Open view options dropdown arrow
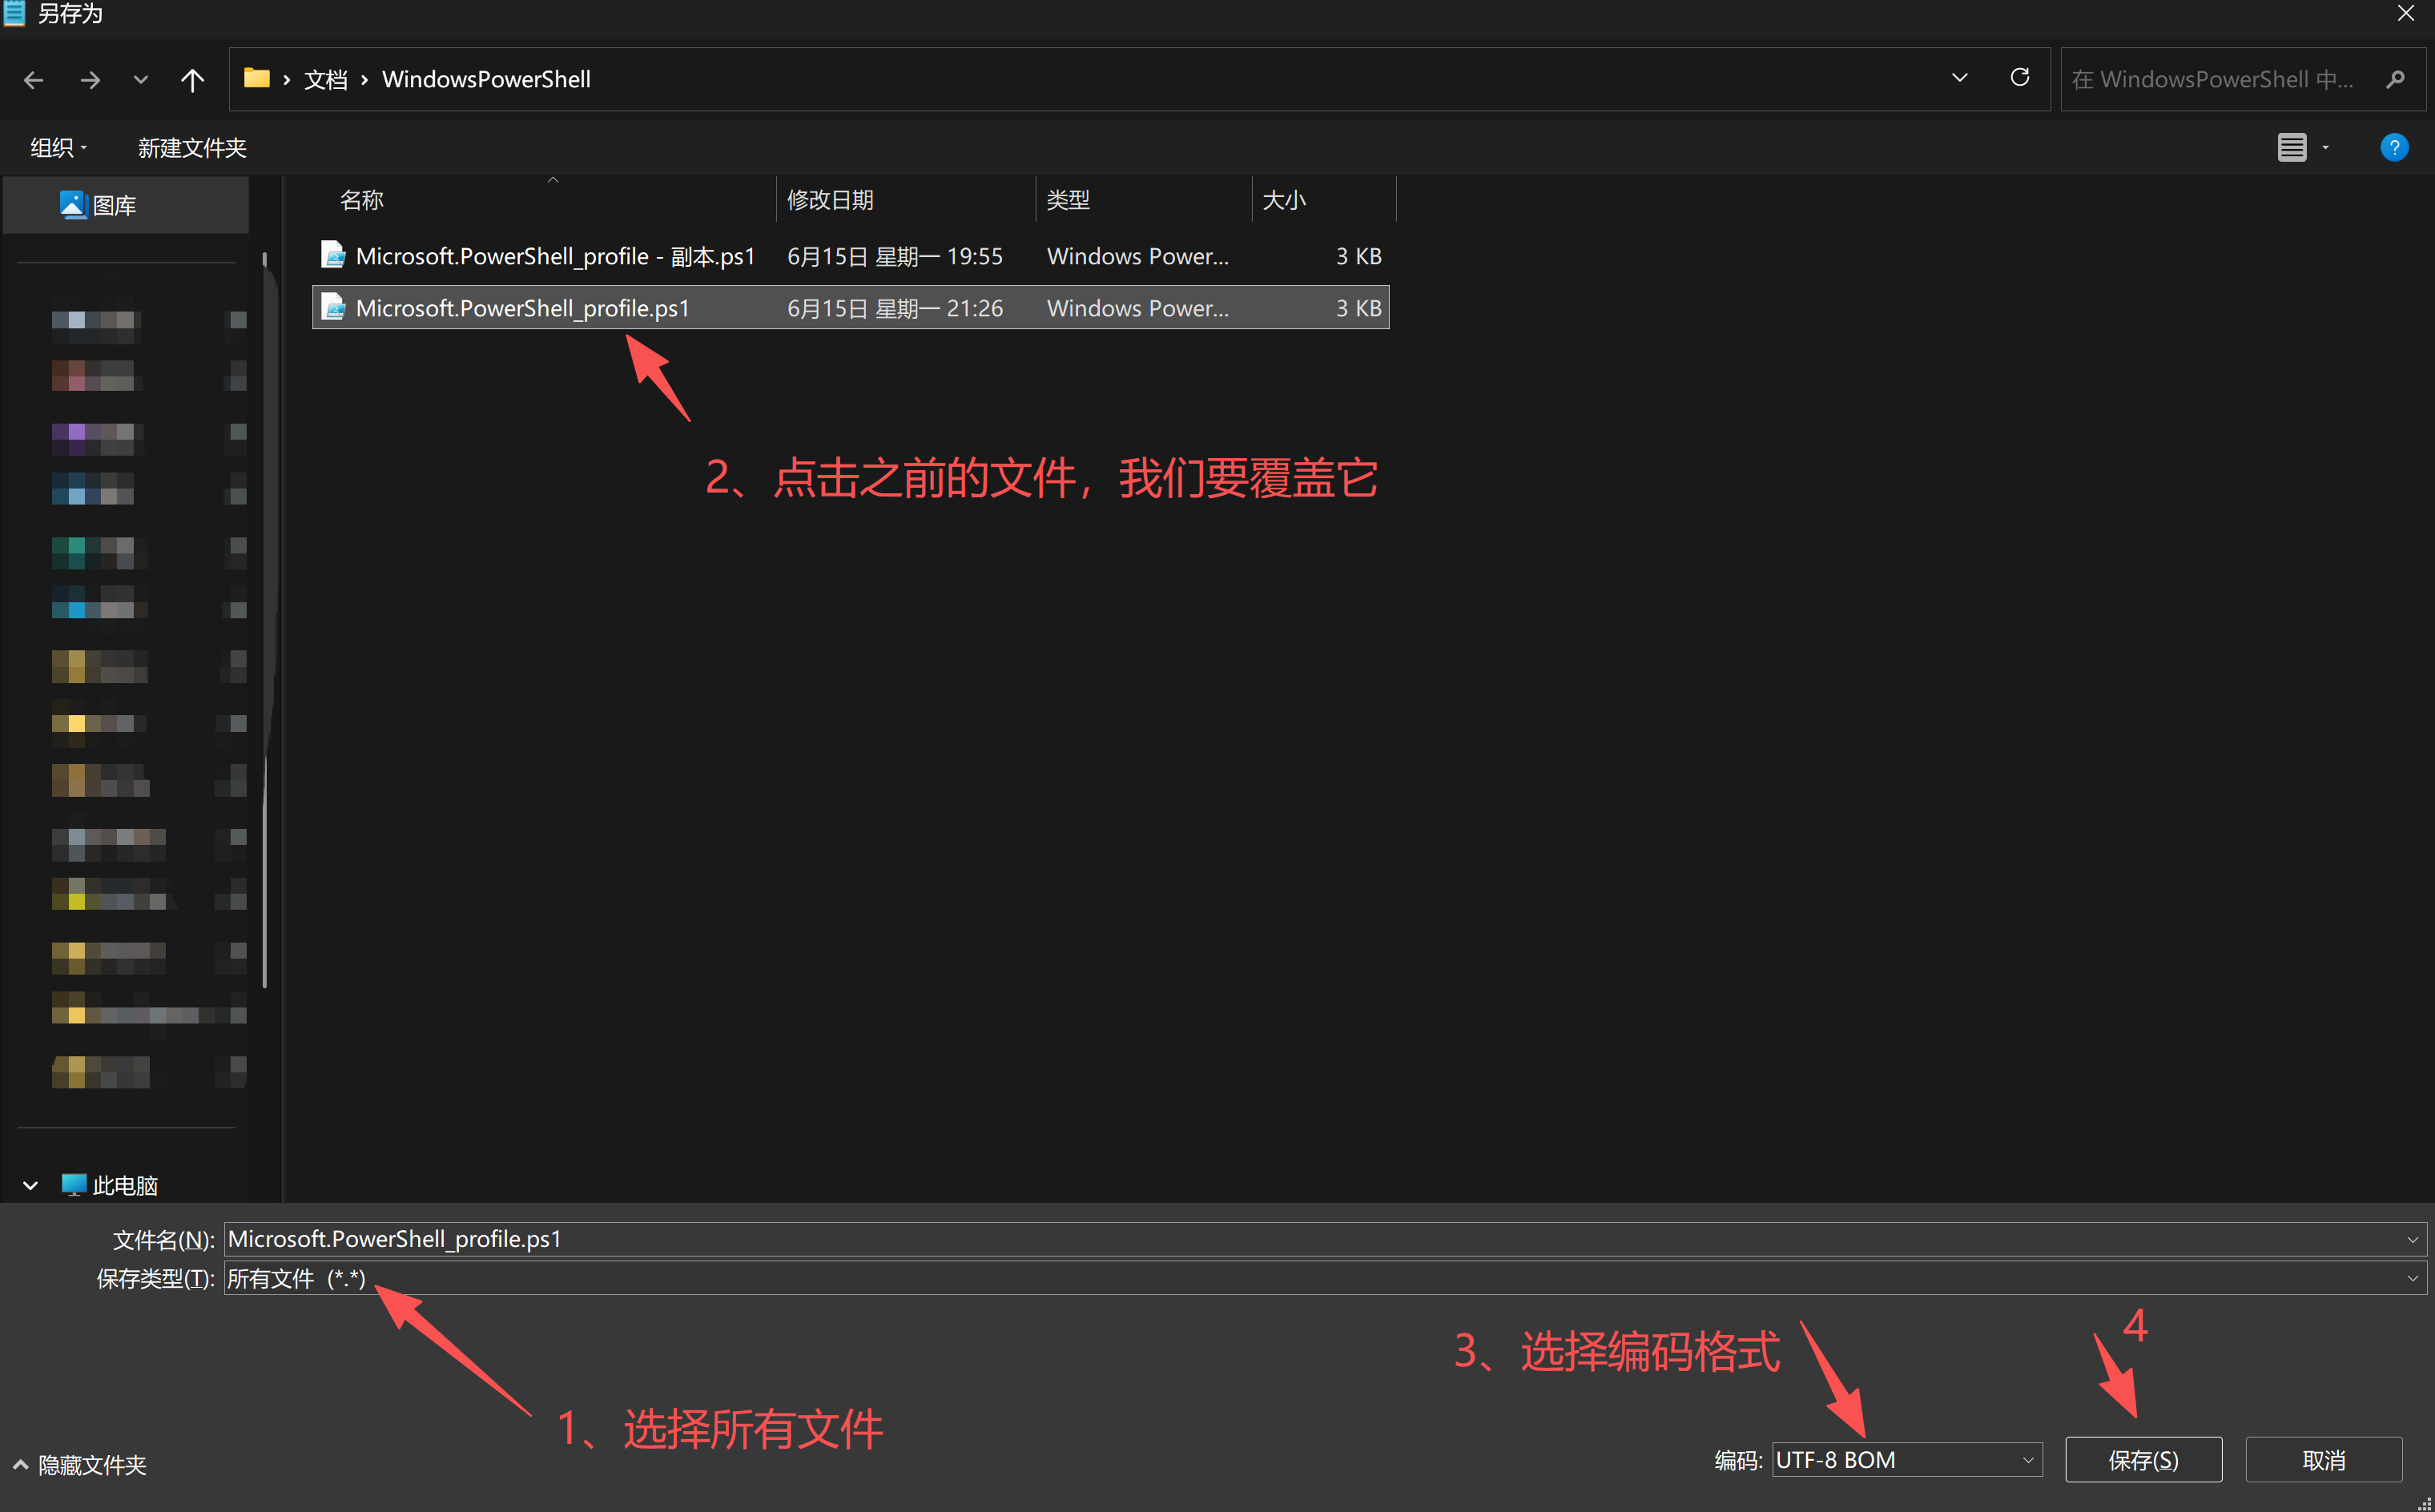 pos(2326,148)
